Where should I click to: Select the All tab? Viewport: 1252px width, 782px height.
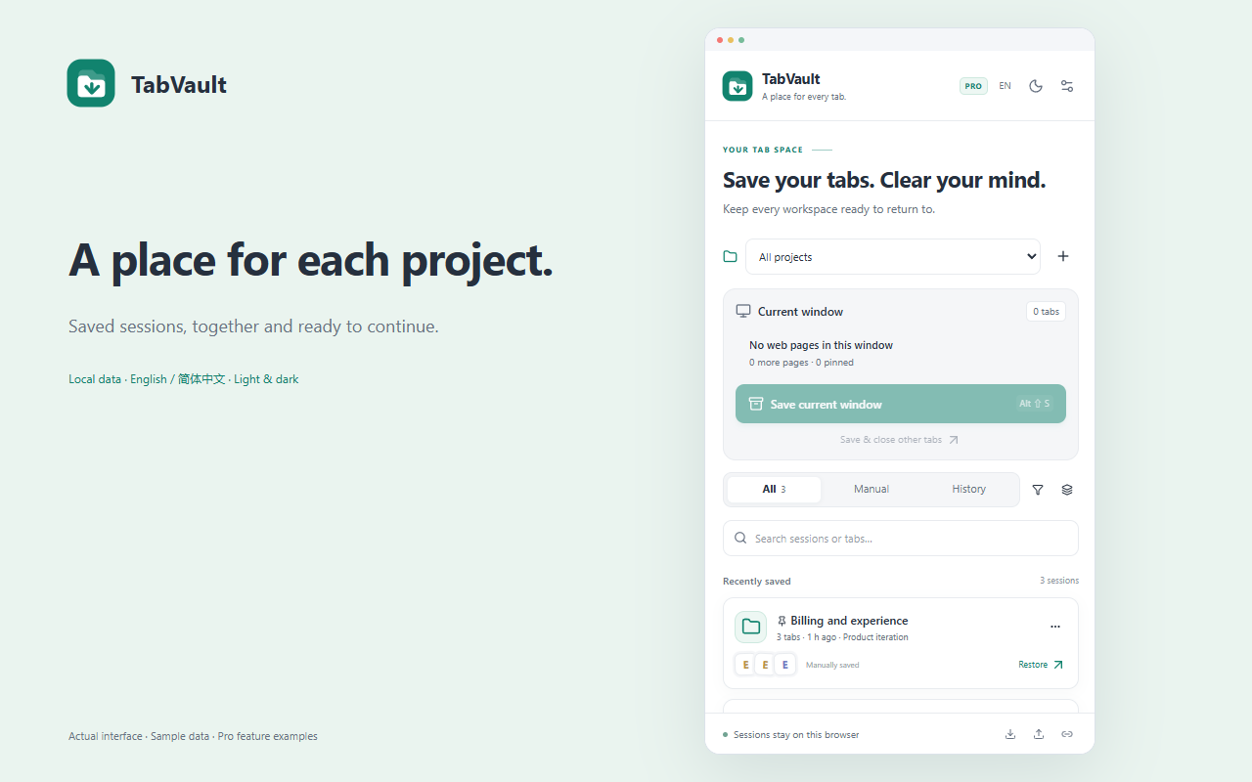(x=774, y=490)
